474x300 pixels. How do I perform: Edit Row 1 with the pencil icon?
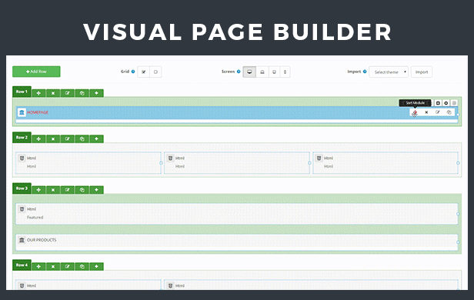pyautogui.click(x=68, y=93)
